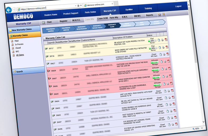This screenshot has width=208, height=136.
Task: Select the In Process claims filter
Action: click(x=19, y=45)
